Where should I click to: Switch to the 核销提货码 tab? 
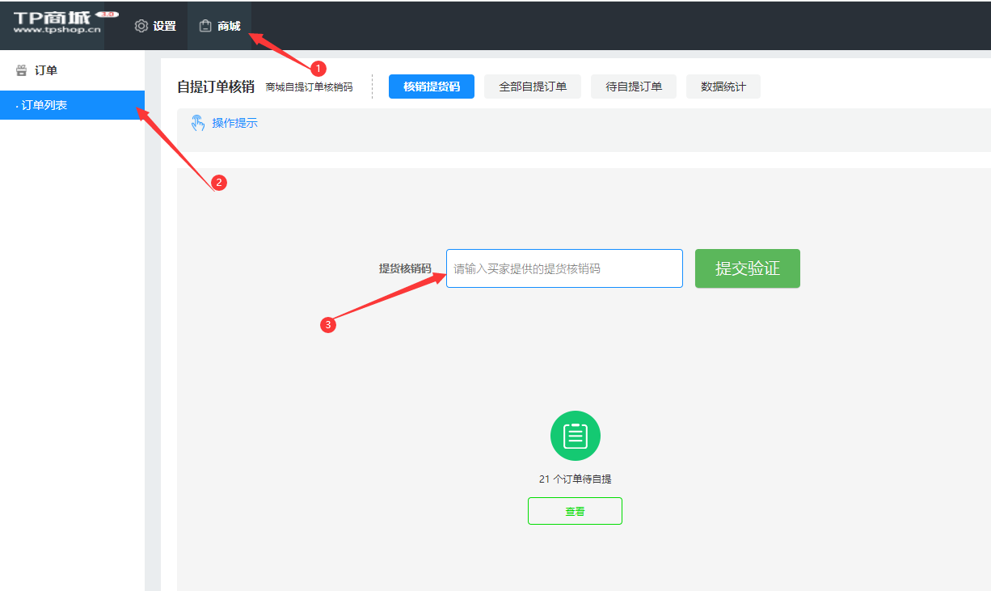[432, 87]
